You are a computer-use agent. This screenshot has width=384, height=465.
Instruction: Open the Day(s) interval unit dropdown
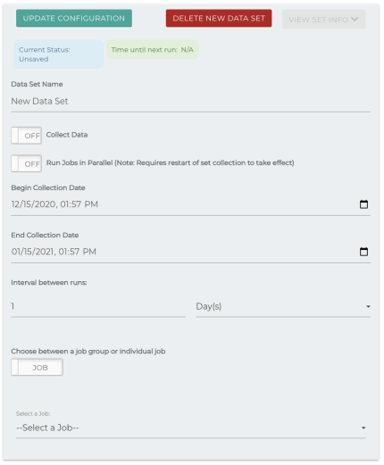[283, 306]
